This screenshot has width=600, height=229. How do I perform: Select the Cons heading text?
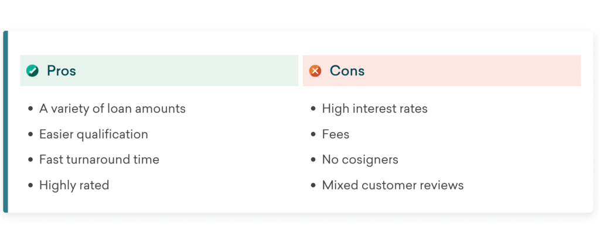click(x=347, y=71)
